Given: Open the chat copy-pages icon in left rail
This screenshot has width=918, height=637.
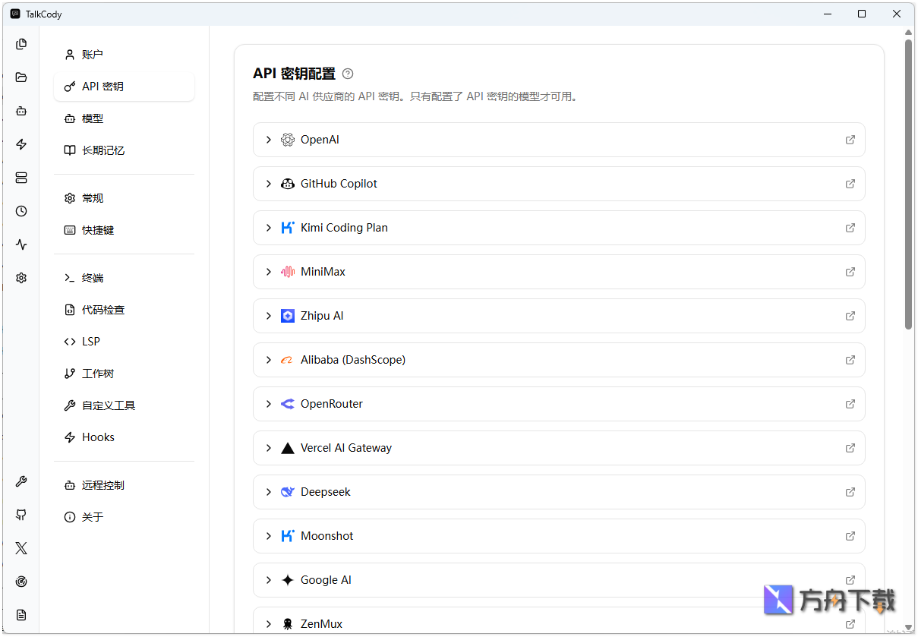Looking at the screenshot, I should [21, 44].
